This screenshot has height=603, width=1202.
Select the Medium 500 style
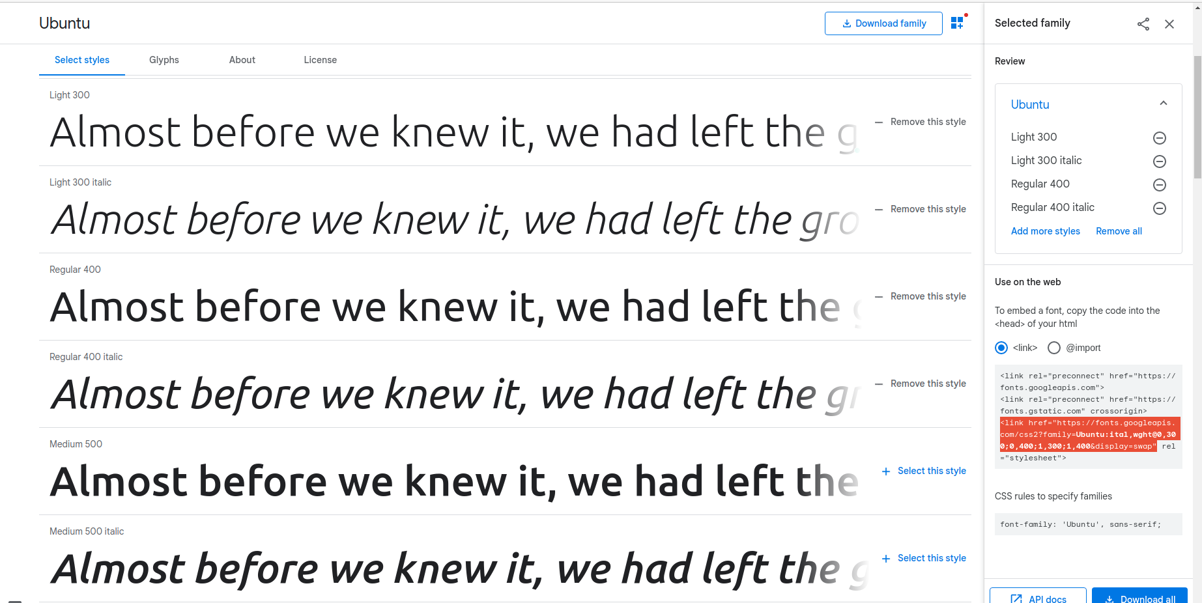click(924, 471)
